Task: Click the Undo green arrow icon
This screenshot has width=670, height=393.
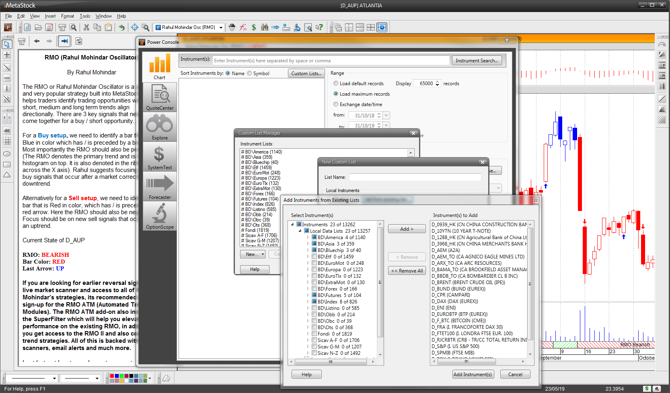Action: tap(121, 27)
